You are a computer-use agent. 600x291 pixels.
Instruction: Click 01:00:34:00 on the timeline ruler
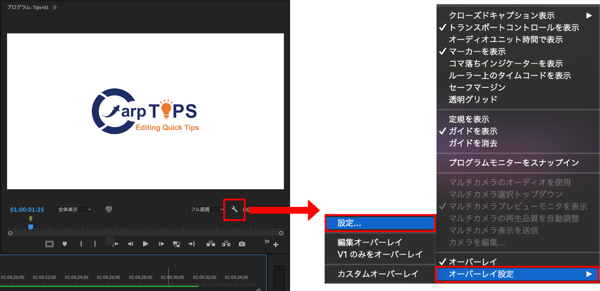237,277
